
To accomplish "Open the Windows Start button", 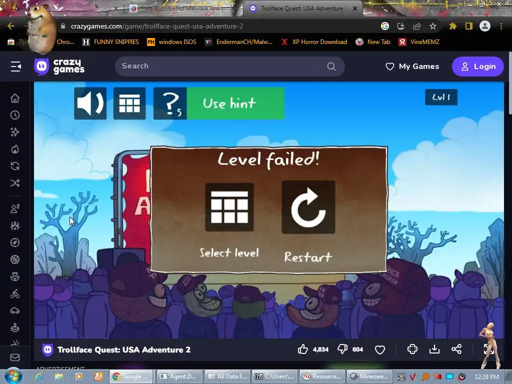I will [13, 376].
